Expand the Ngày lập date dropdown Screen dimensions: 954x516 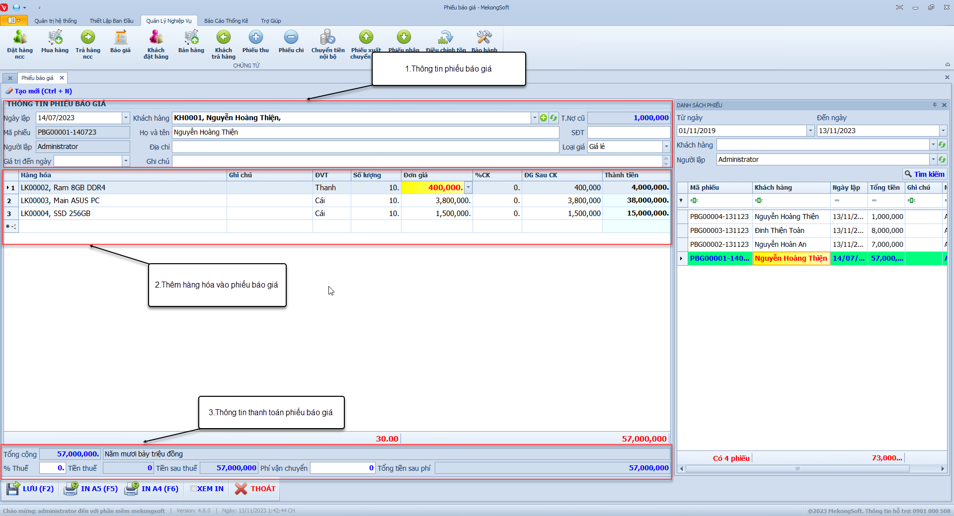coord(126,118)
